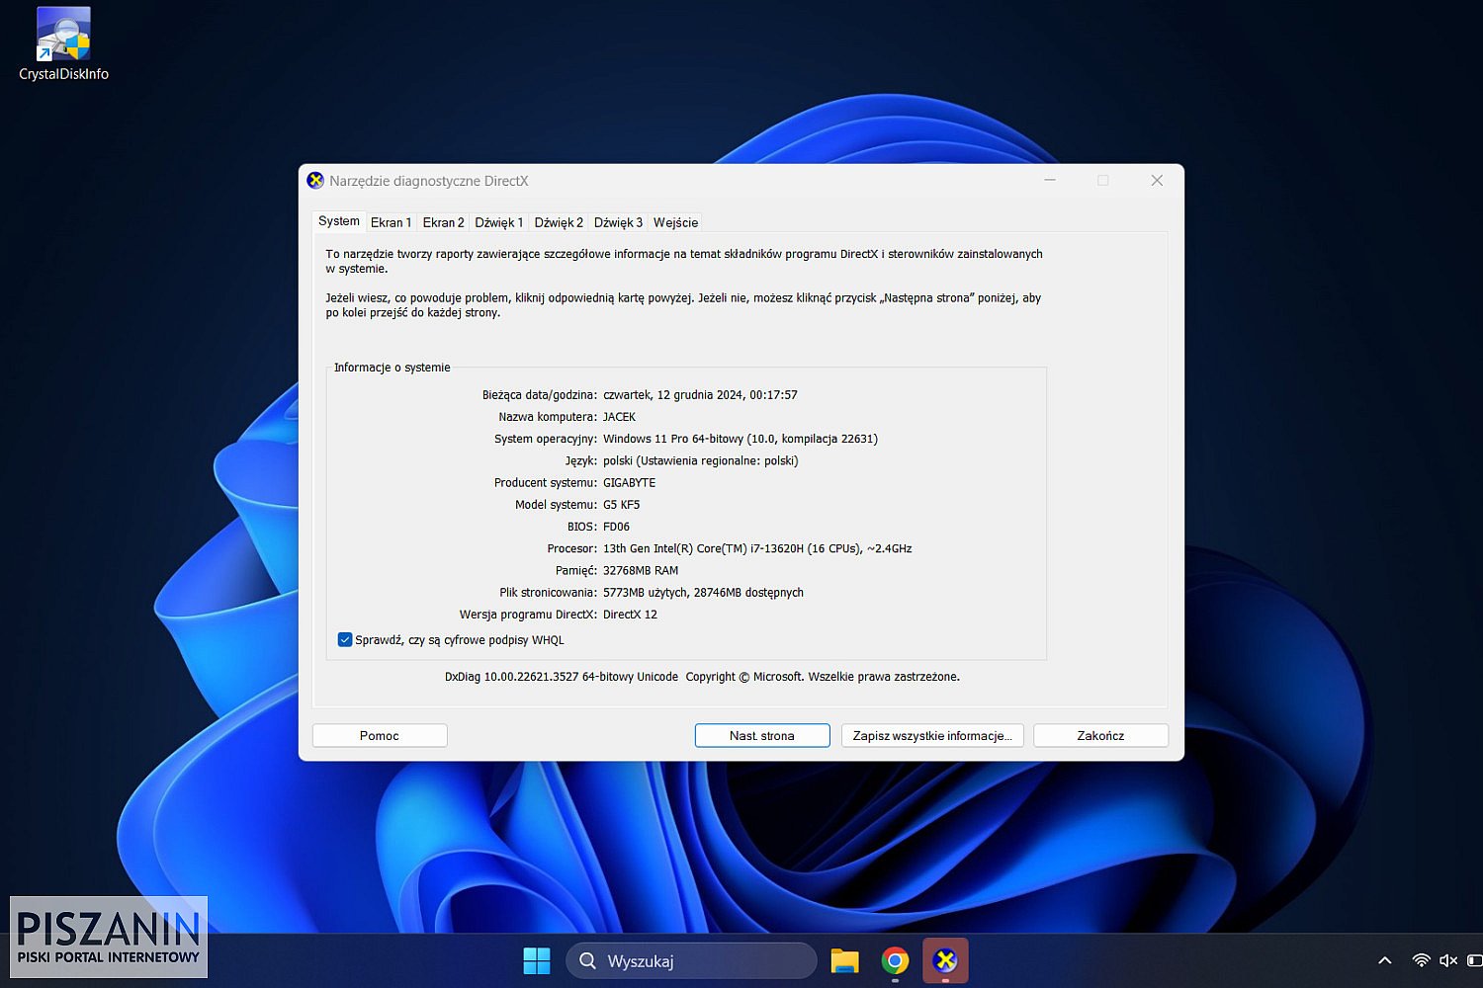1483x988 pixels.
Task: Open Google Chrome from the taskbar
Action: tap(895, 960)
